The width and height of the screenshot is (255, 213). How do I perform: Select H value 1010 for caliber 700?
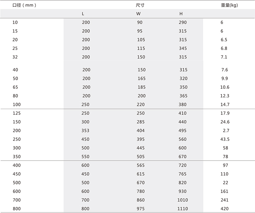pos(183,200)
